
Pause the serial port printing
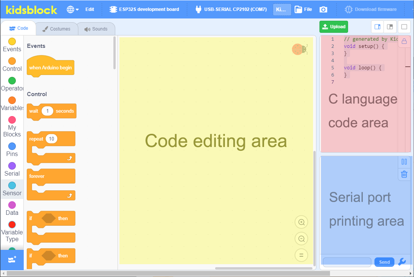[x=404, y=162]
